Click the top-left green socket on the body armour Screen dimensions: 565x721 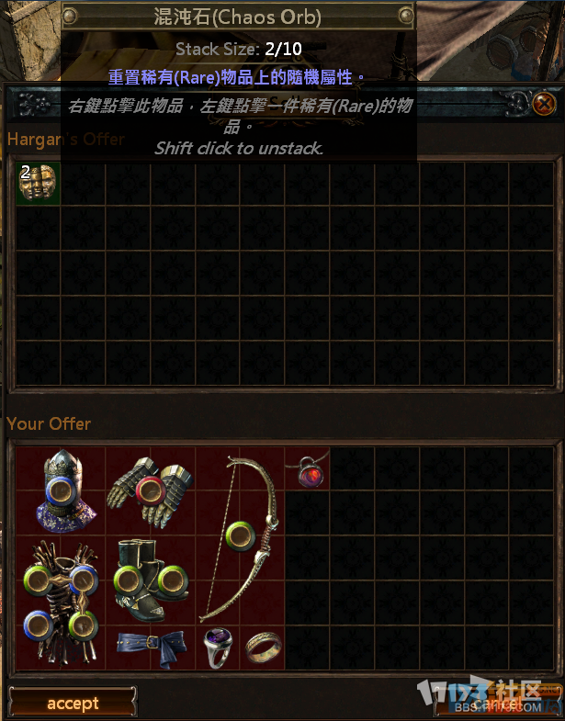point(39,580)
